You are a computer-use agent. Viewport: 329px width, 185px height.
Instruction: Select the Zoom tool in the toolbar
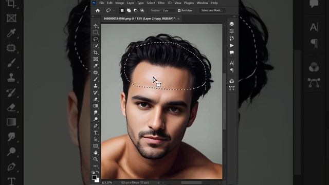pyautogui.click(x=96, y=159)
